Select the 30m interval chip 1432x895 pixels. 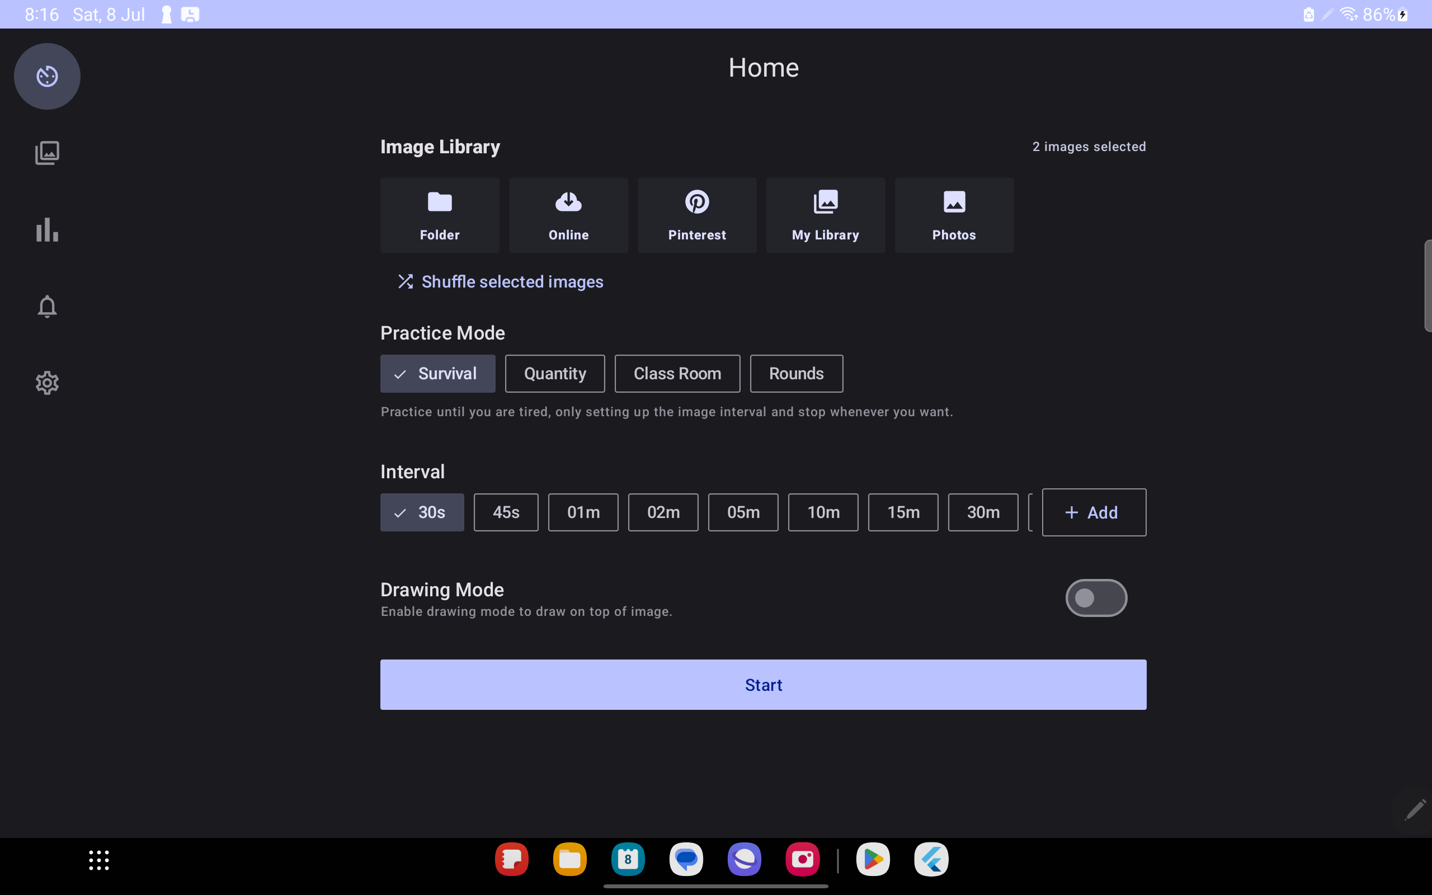pos(983,512)
